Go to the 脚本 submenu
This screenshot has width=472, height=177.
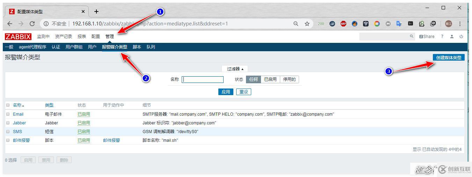click(x=137, y=47)
